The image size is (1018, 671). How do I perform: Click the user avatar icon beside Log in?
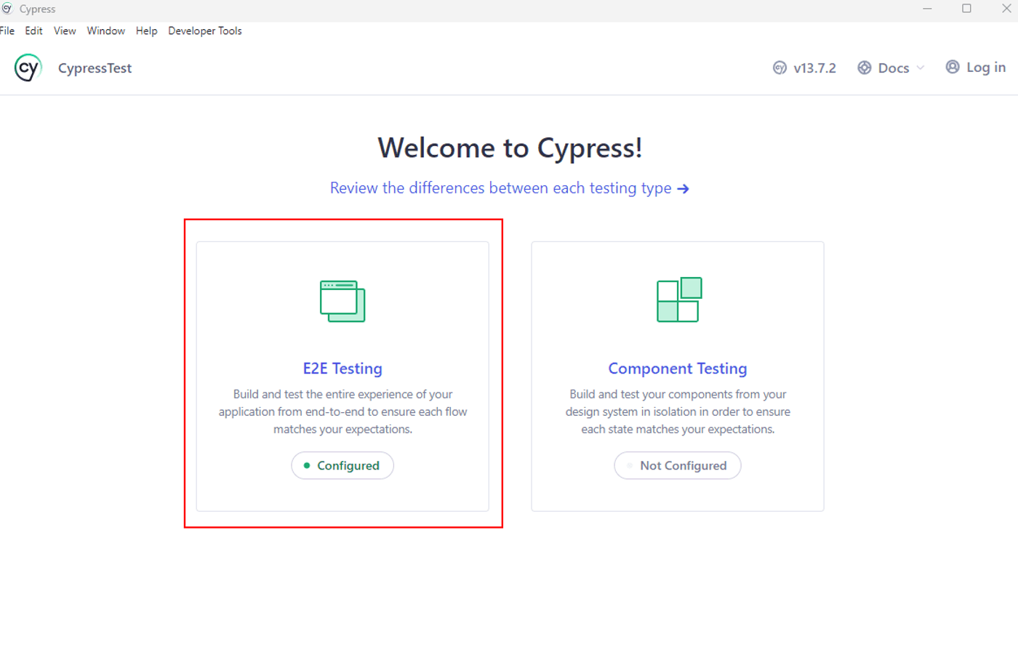click(x=953, y=67)
